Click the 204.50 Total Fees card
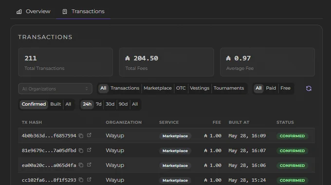This screenshot has width=331, height=185. pos(166,62)
